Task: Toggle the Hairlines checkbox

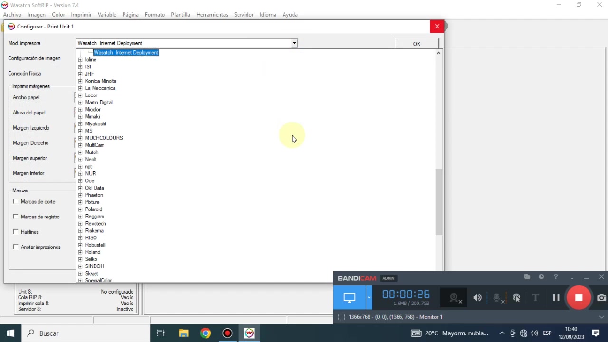Action: pyautogui.click(x=16, y=232)
